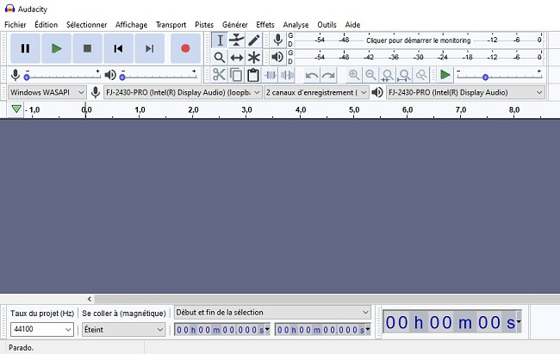Open the playback device Display Audio dropdown
Viewport: 560px width, 354px height.
point(465,92)
